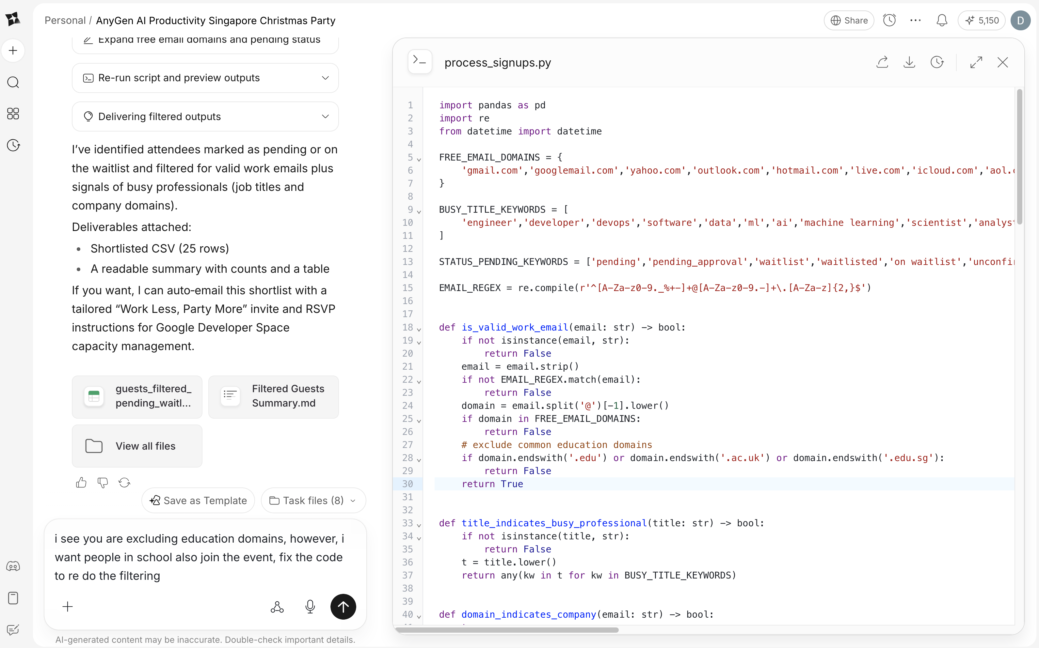Image resolution: width=1039 pixels, height=648 pixels.
Task: Fold the title_indicates_busy_professional function at line 33
Action: pos(419,525)
